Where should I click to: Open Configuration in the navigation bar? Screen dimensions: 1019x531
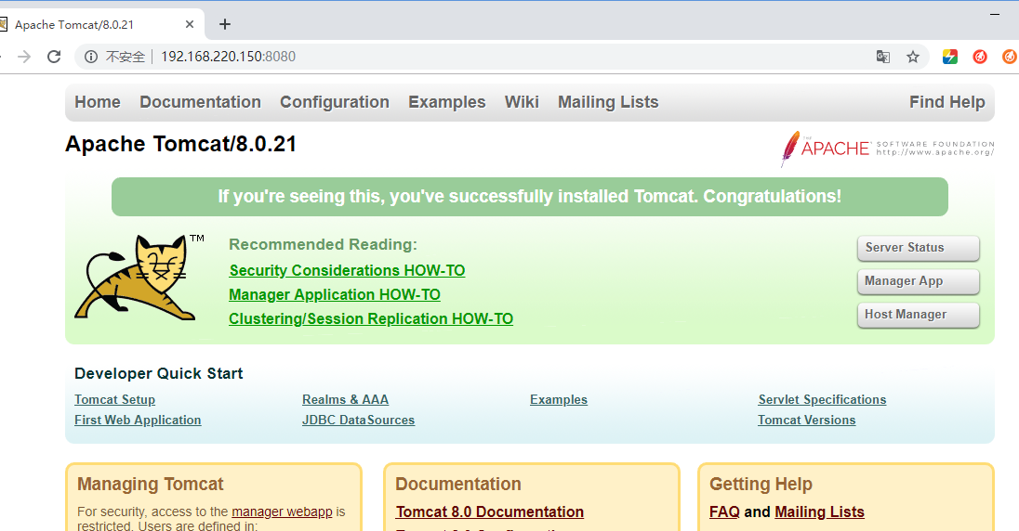335,102
